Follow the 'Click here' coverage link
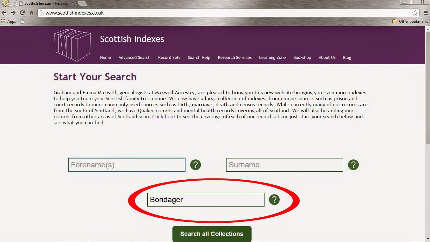 click(x=164, y=116)
